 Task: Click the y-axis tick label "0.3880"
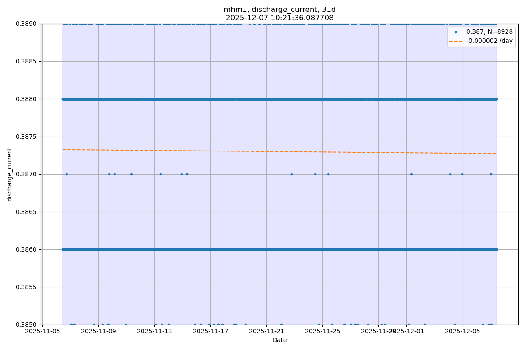coord(27,99)
